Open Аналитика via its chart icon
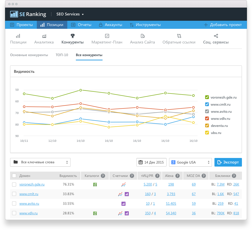 [x=44, y=36]
